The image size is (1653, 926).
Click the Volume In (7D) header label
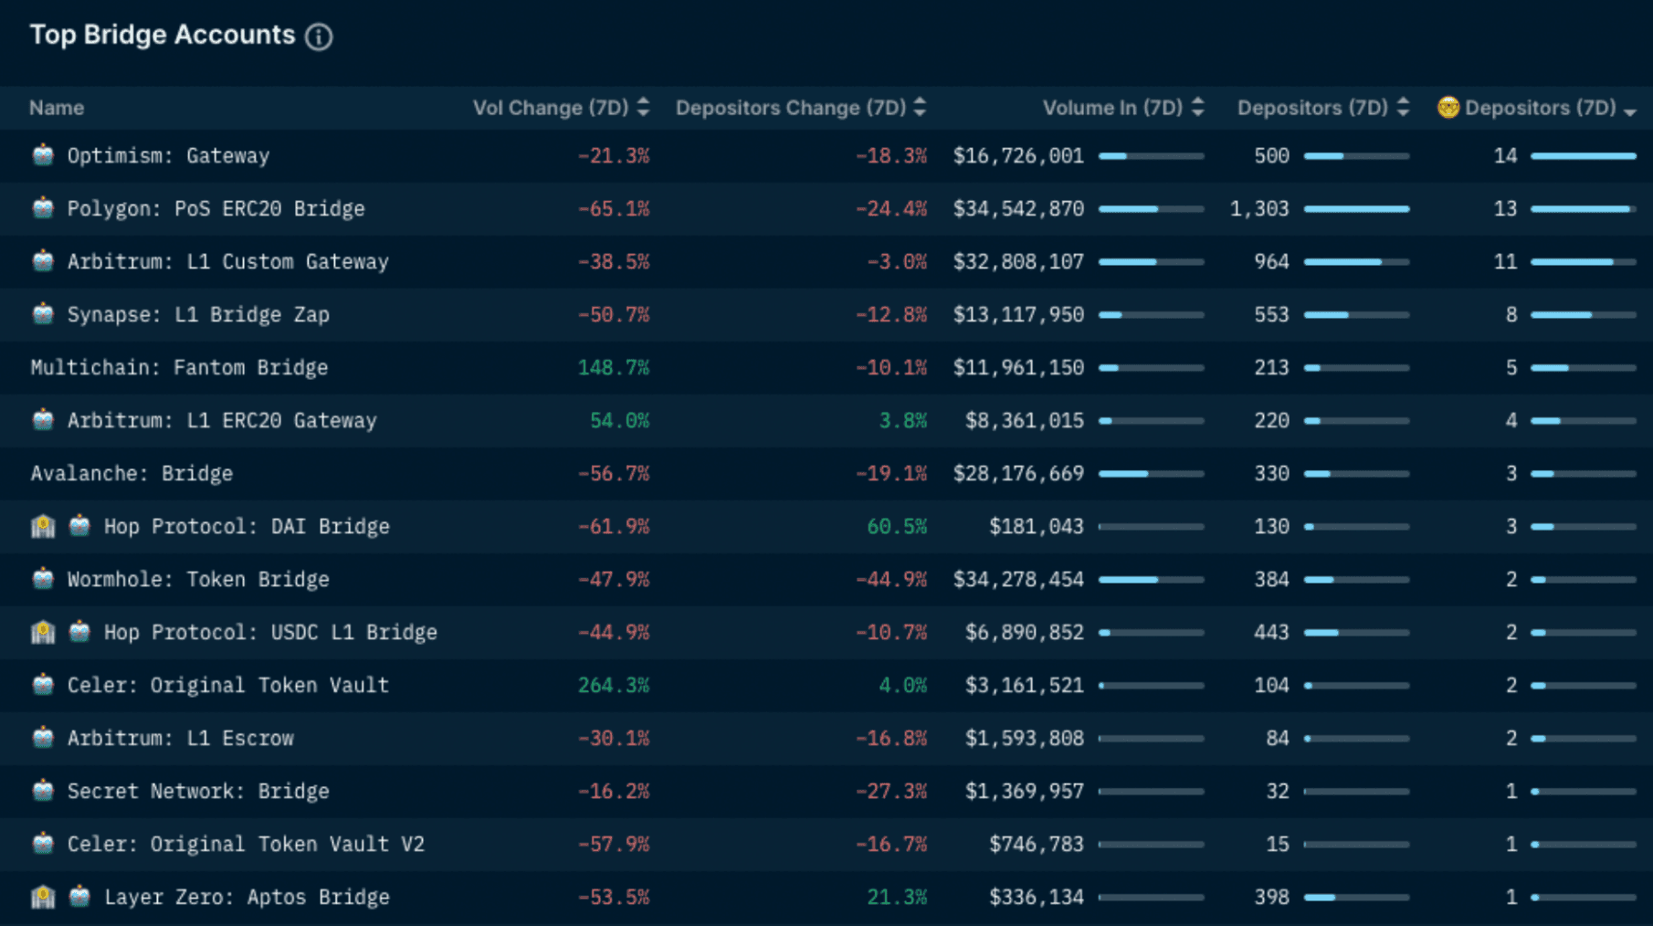click(1112, 108)
